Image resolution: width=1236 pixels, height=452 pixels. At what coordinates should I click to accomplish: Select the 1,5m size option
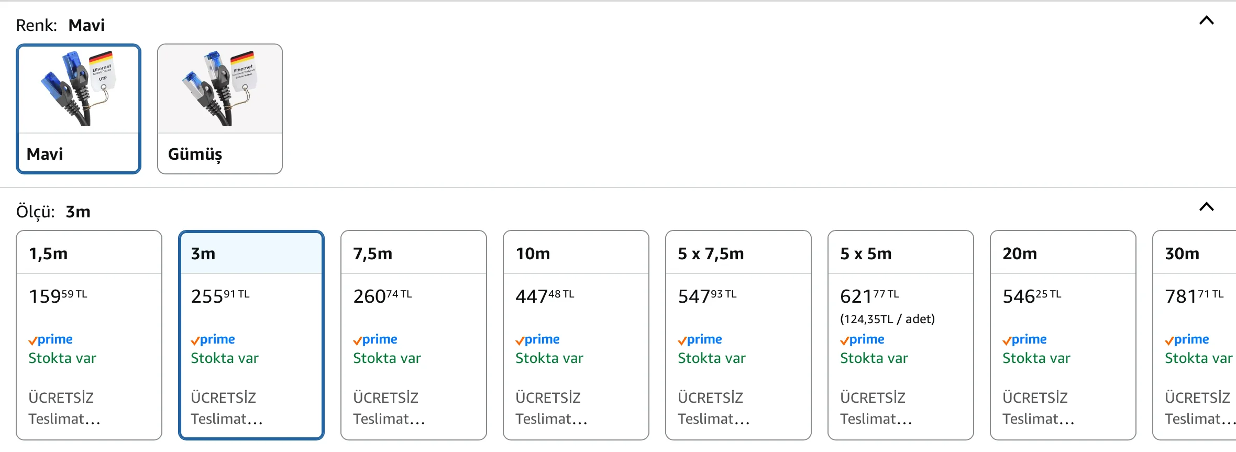point(89,253)
